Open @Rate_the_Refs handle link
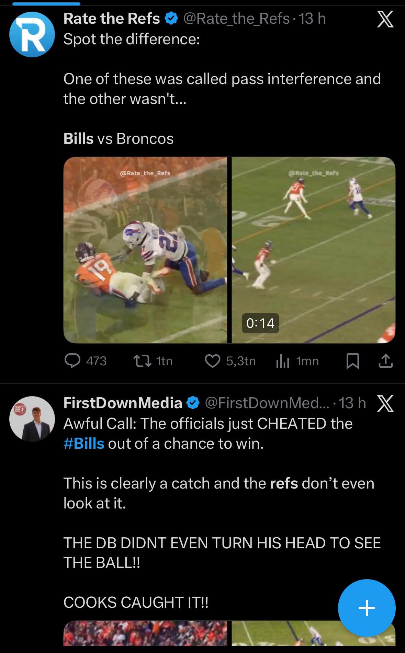405x653 pixels. 236,19
